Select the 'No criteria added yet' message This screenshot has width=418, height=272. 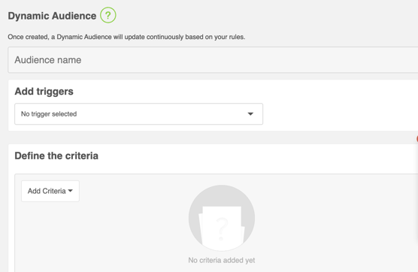[222, 260]
